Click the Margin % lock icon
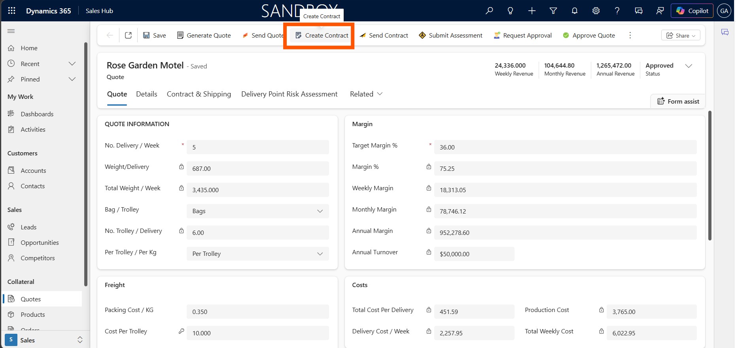 [429, 167]
